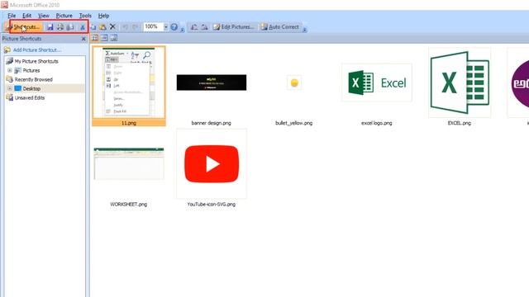This screenshot has width=529, height=297.
Task: Click the Edit Pictures button
Action: pos(234,27)
